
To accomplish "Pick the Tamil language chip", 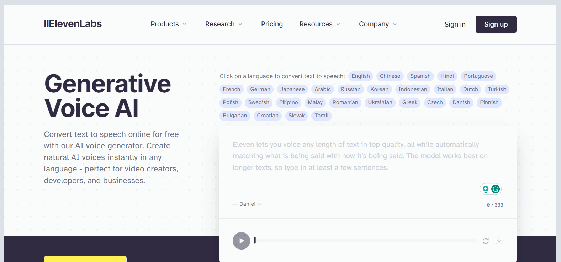I will [321, 116].
